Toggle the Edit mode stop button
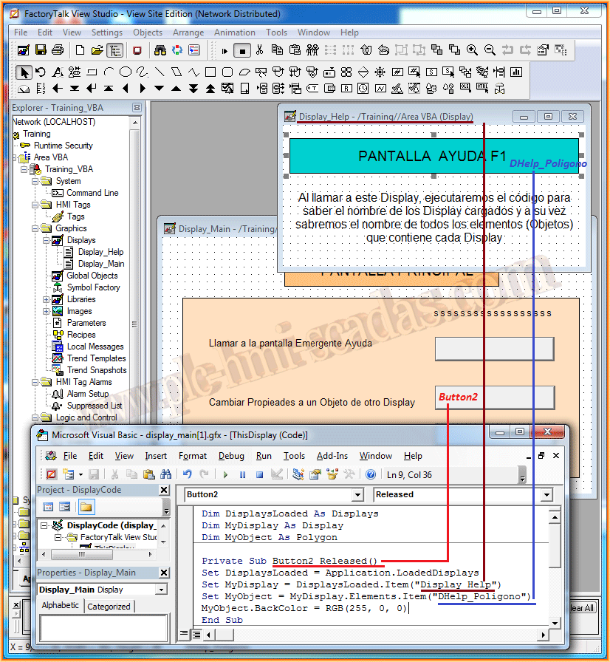Viewport: 610px width, 662px height. (x=242, y=50)
